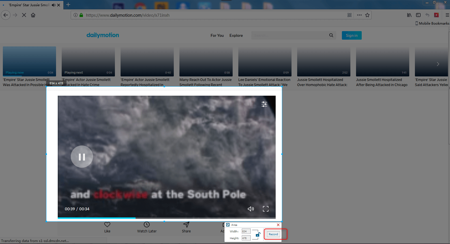
Task: Add the video to Watch Later
Action: tap(147, 224)
